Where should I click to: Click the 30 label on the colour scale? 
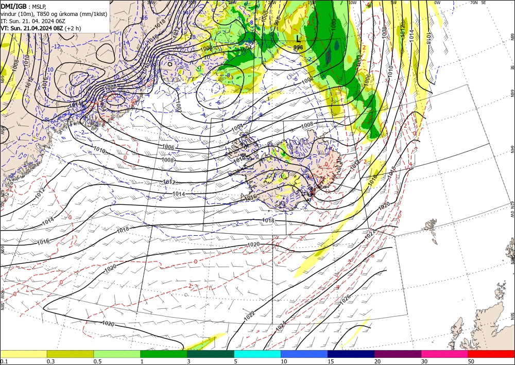point(424,361)
